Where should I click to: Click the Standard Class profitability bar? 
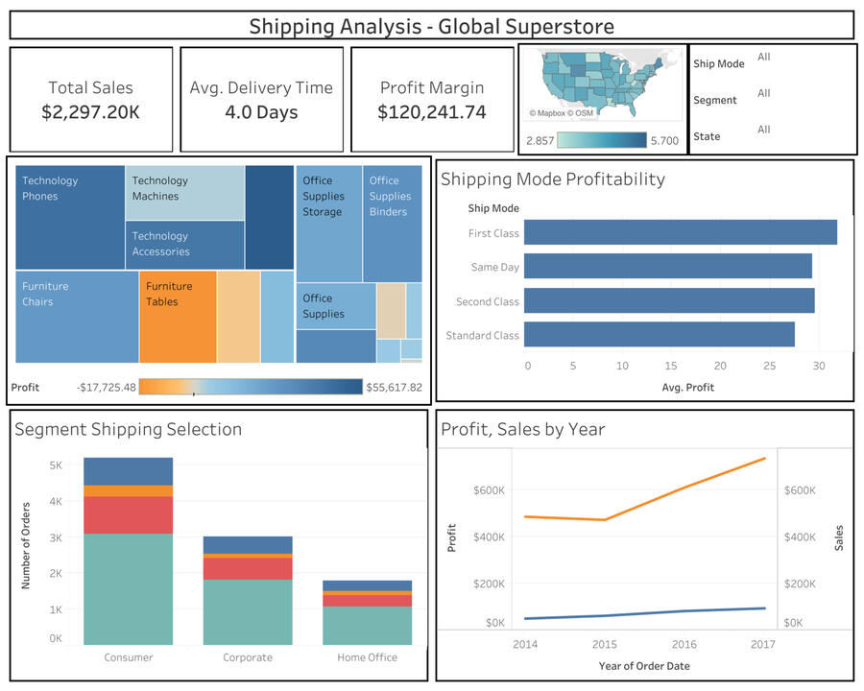point(659,335)
